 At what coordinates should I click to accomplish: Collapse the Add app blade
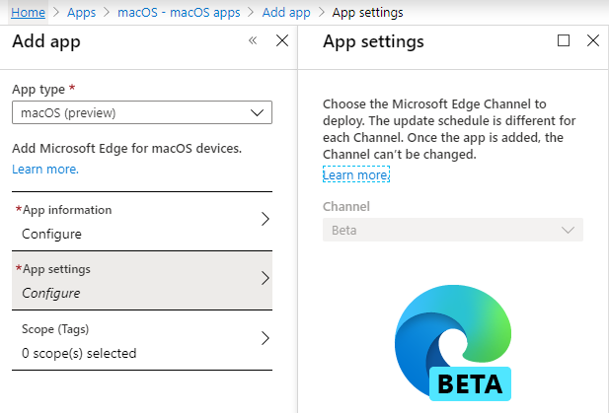click(253, 40)
